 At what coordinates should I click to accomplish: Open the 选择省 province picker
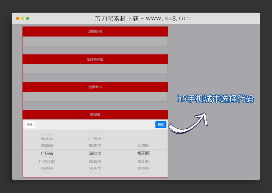tap(95, 114)
